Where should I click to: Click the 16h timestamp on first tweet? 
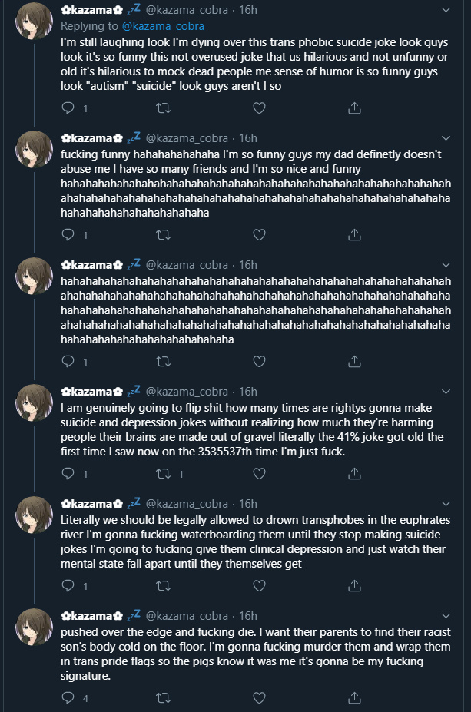point(248,9)
